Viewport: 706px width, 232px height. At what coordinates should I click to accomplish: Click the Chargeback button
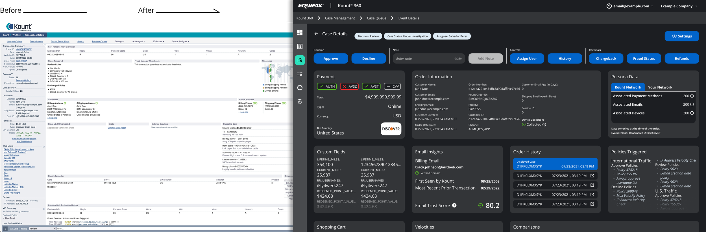pos(606,58)
